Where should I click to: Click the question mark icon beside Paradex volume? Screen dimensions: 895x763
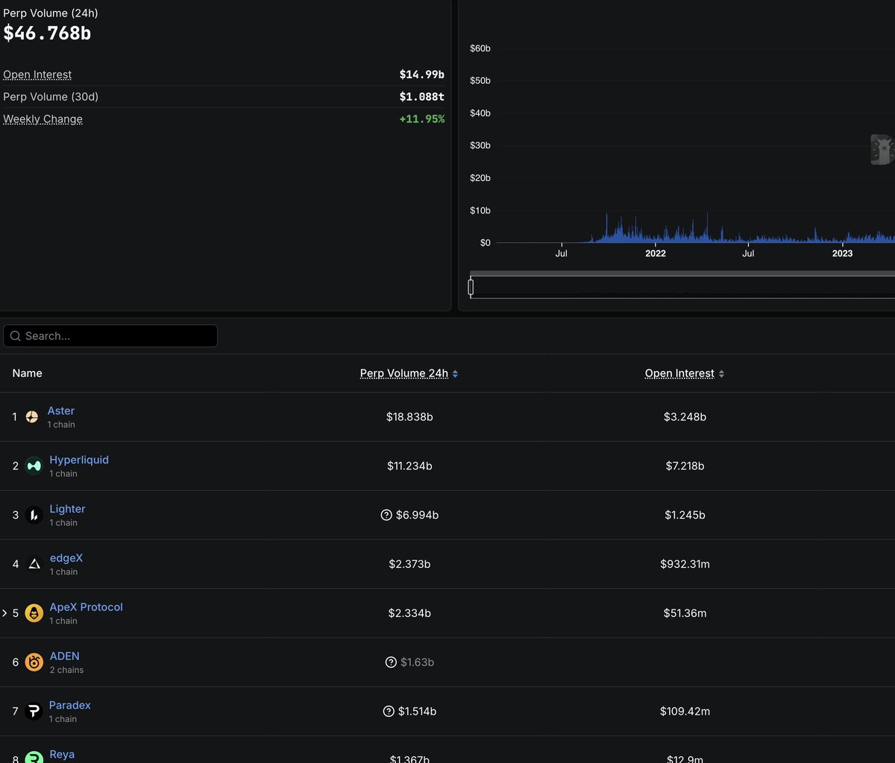389,712
